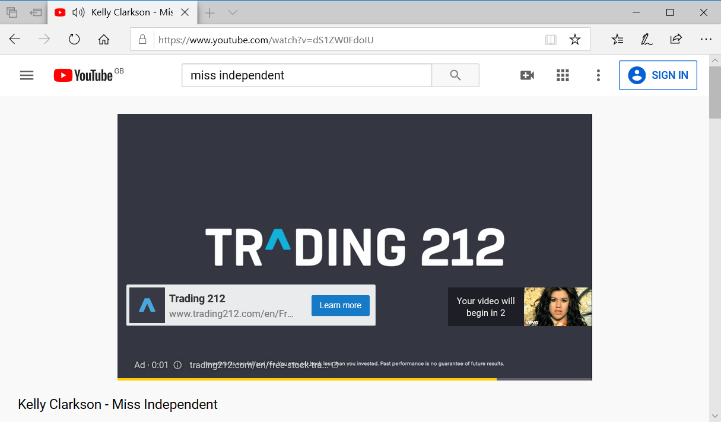Show ad info circle icon

click(177, 365)
